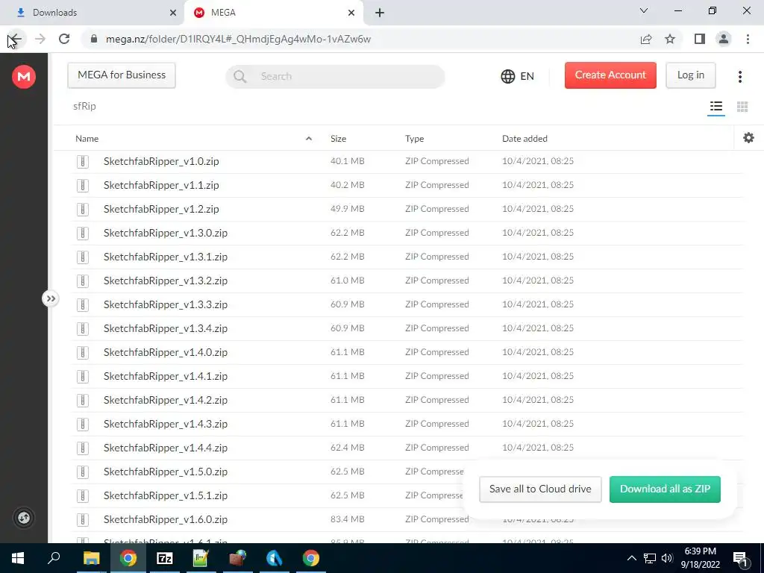Focus the MEGA Search field

[x=335, y=77]
